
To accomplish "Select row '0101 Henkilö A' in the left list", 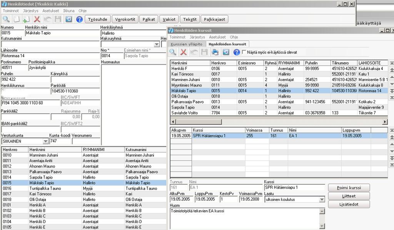I will click(84, 205).
